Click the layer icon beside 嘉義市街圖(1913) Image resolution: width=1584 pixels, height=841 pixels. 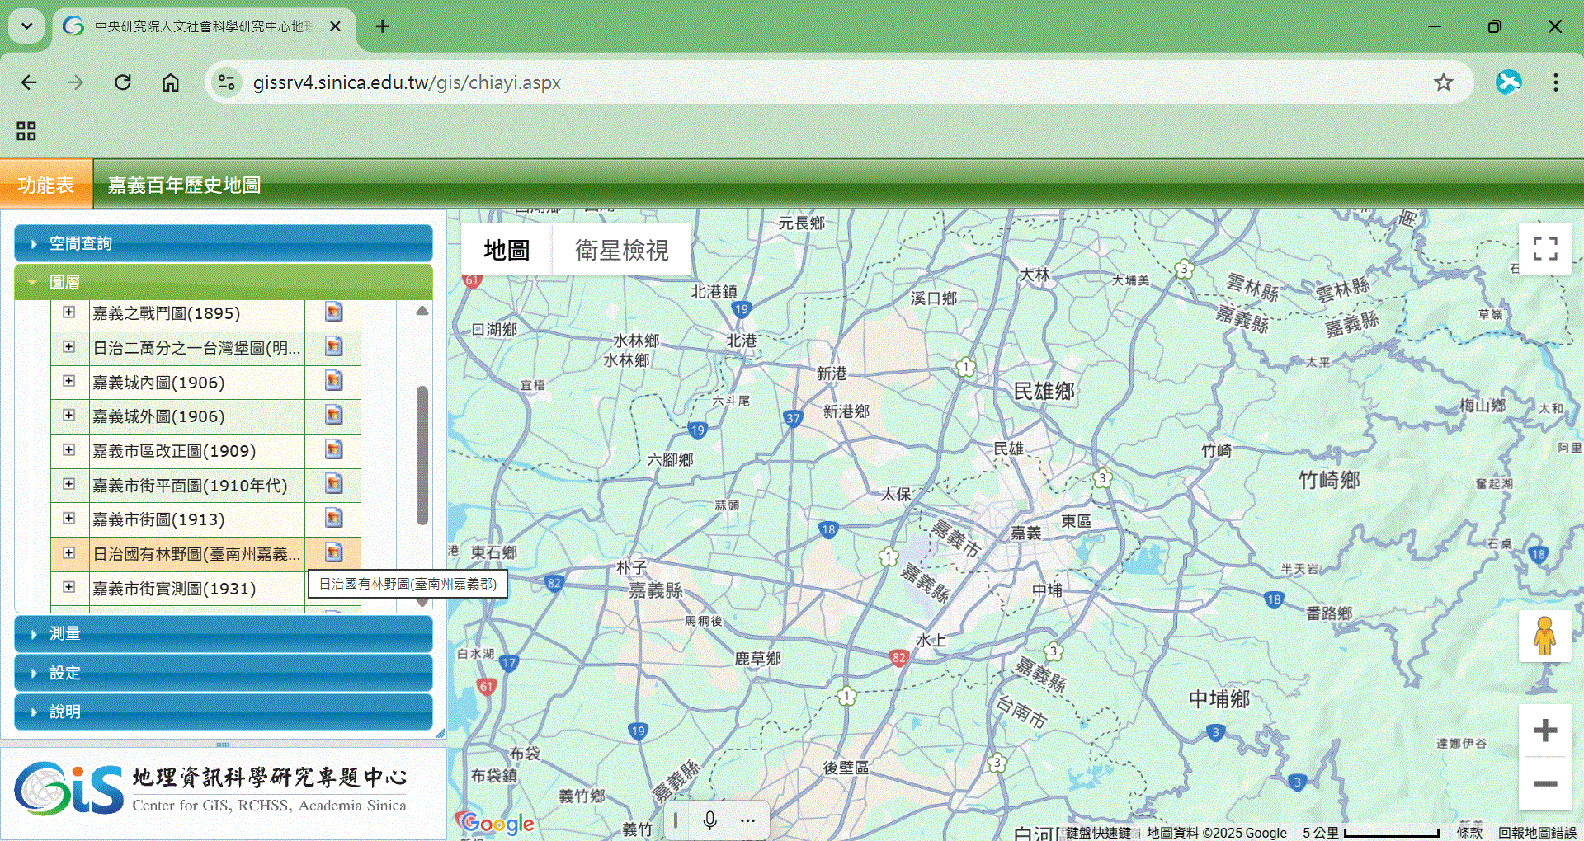click(333, 519)
